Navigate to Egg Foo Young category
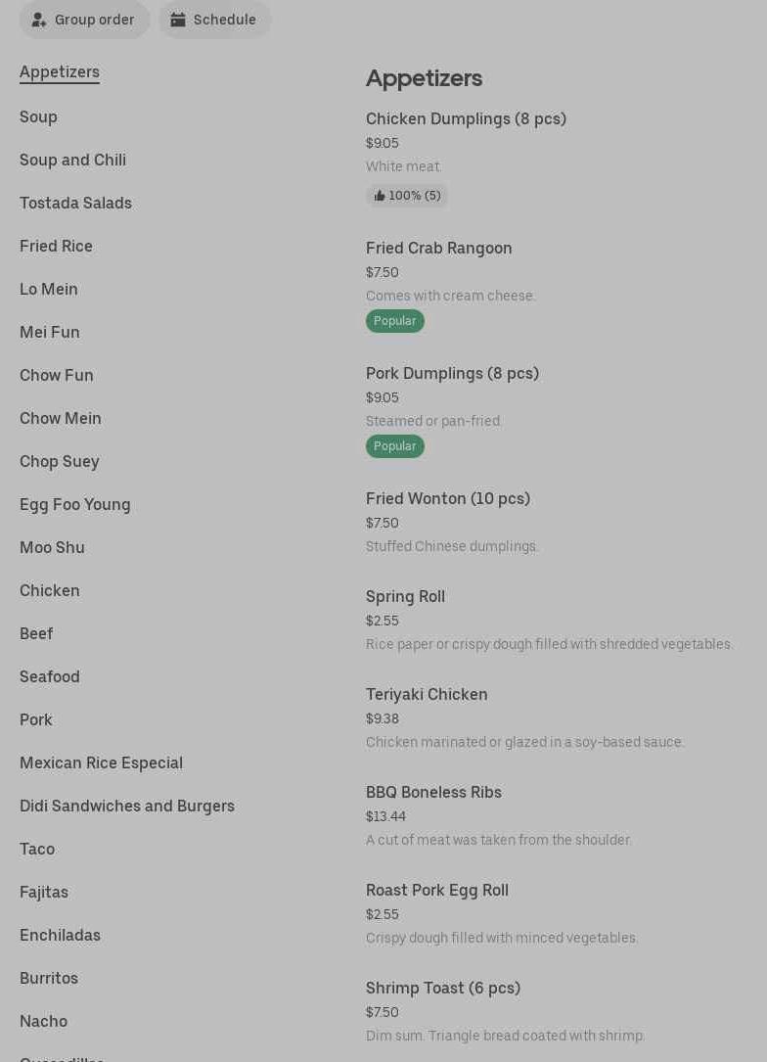Image resolution: width=767 pixels, height=1062 pixels. click(x=75, y=505)
